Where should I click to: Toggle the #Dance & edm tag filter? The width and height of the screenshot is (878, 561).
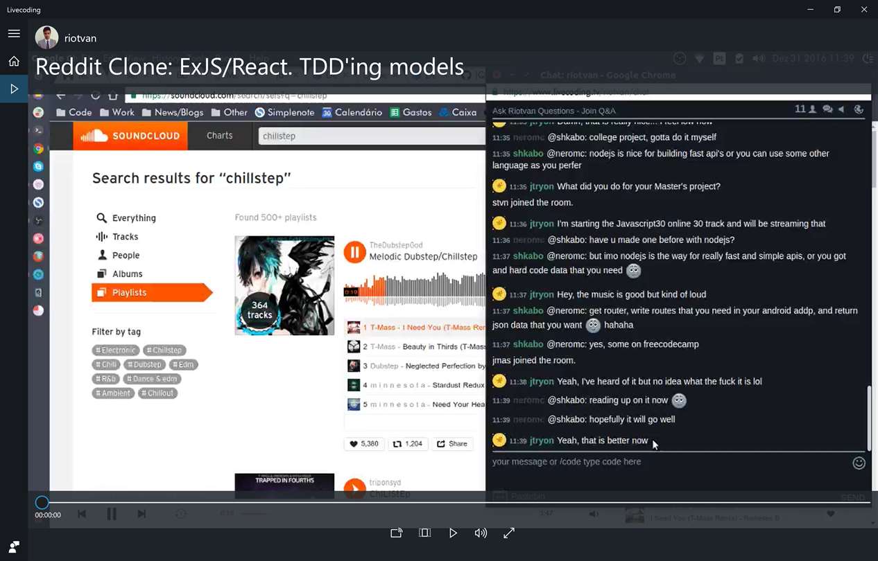(153, 379)
